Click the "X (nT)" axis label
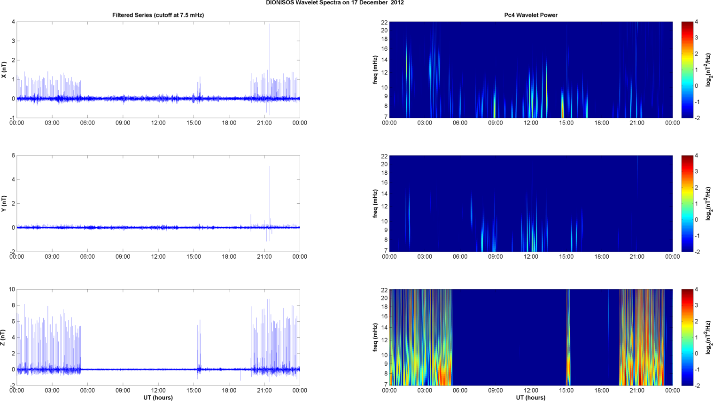The width and height of the screenshot is (713, 401). pyautogui.click(x=4, y=69)
